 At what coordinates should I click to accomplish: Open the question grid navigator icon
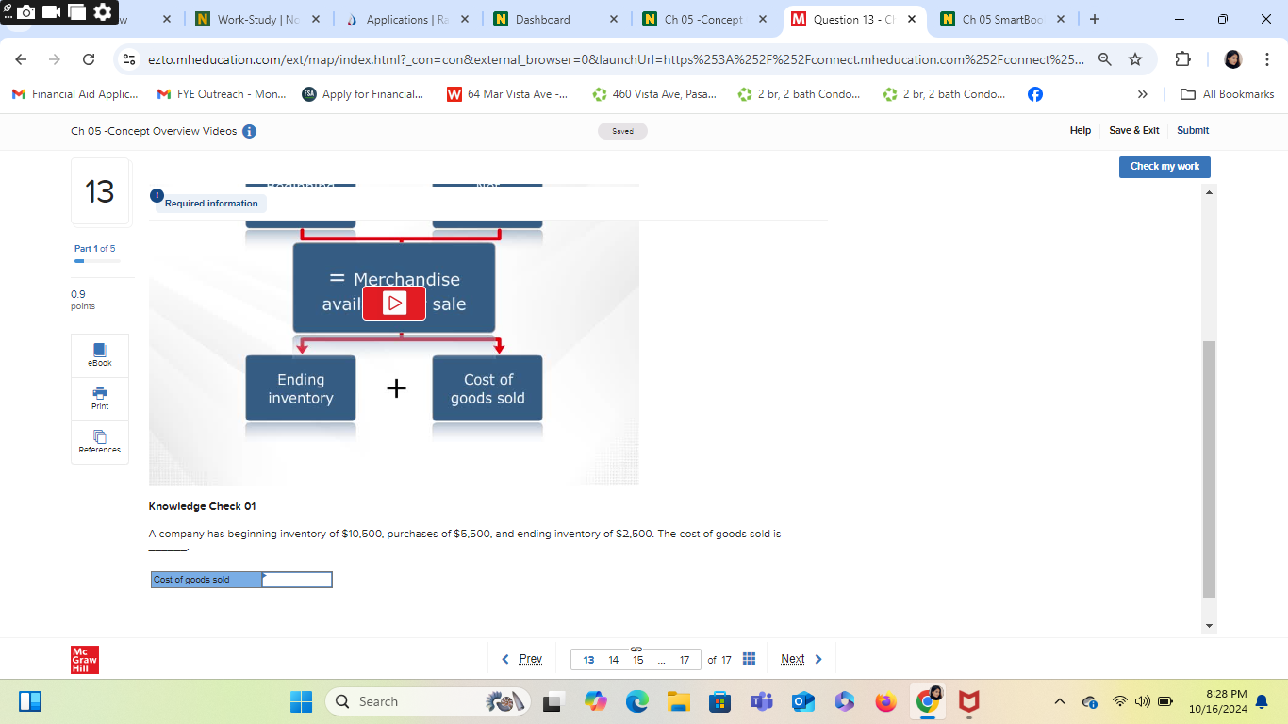pyautogui.click(x=749, y=659)
